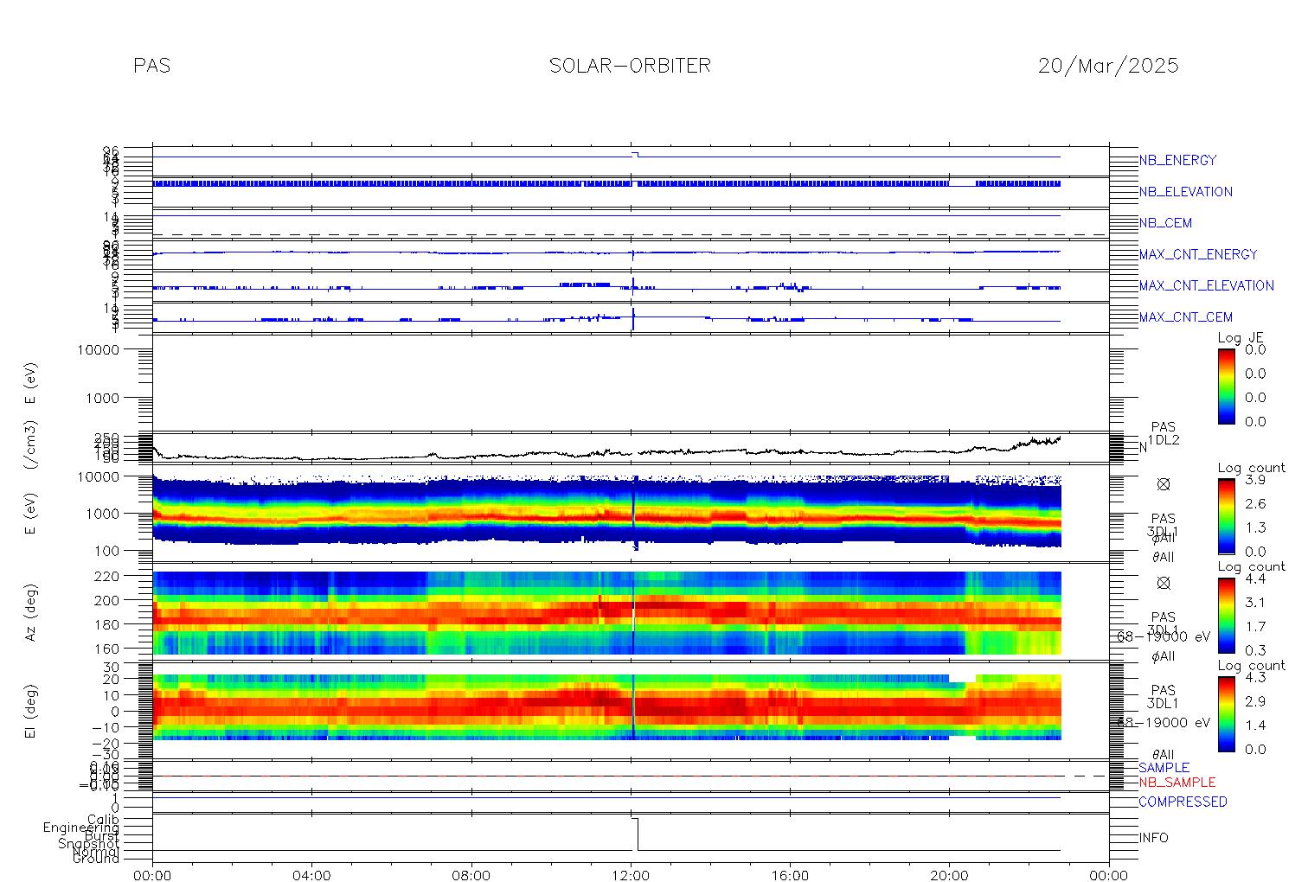Click the COMPRESSED label
The image size is (1308, 882).
point(1183,802)
